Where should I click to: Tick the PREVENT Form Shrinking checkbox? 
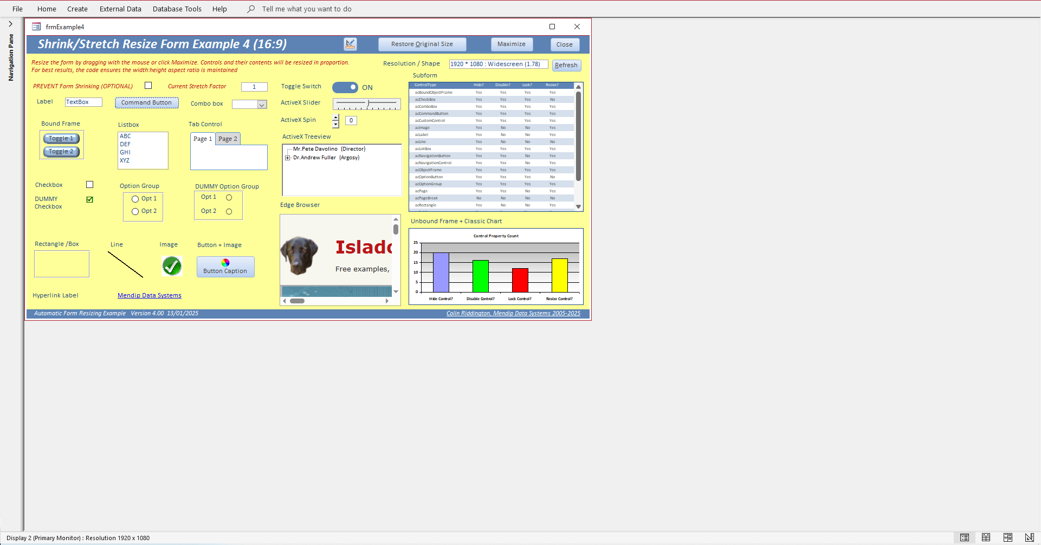click(148, 86)
